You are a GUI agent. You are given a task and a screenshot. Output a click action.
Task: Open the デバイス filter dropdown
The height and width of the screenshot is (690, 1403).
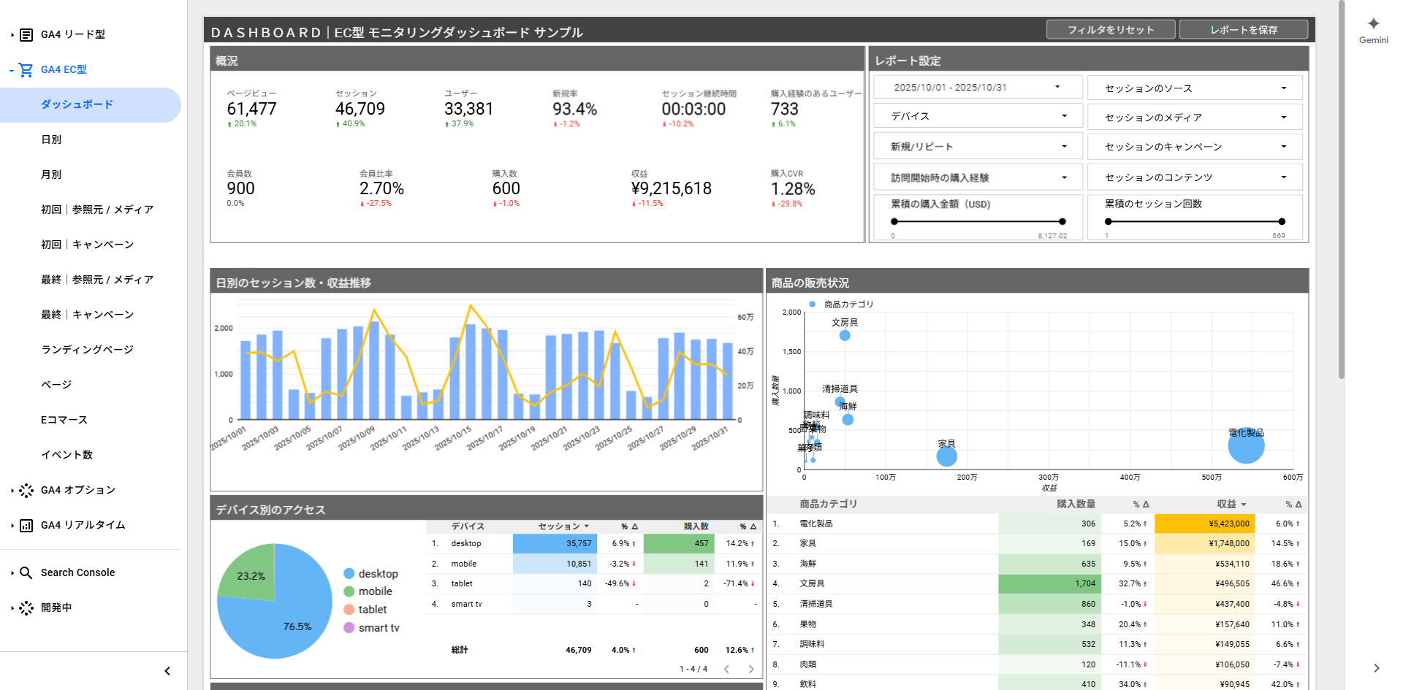click(x=977, y=116)
